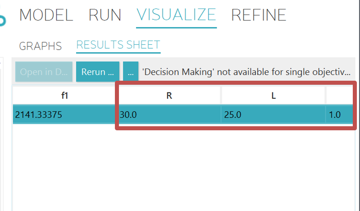Sort by the R column header

169,96
